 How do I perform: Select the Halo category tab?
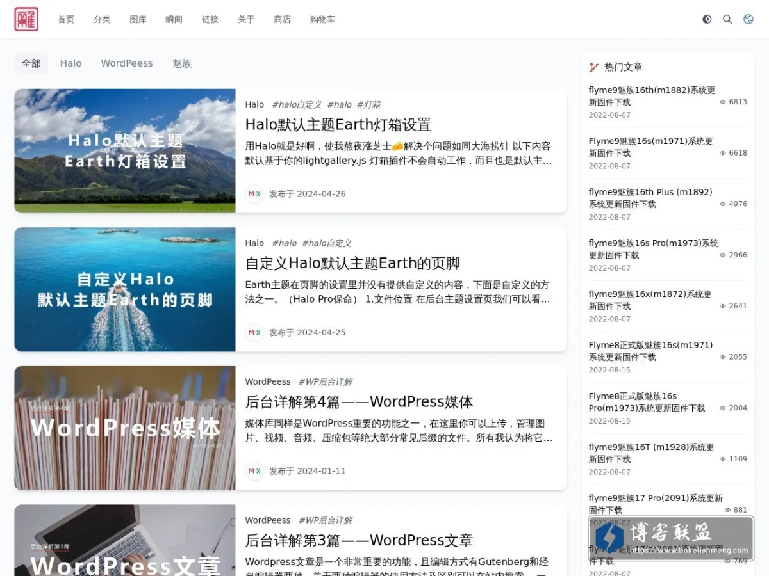pos(70,63)
